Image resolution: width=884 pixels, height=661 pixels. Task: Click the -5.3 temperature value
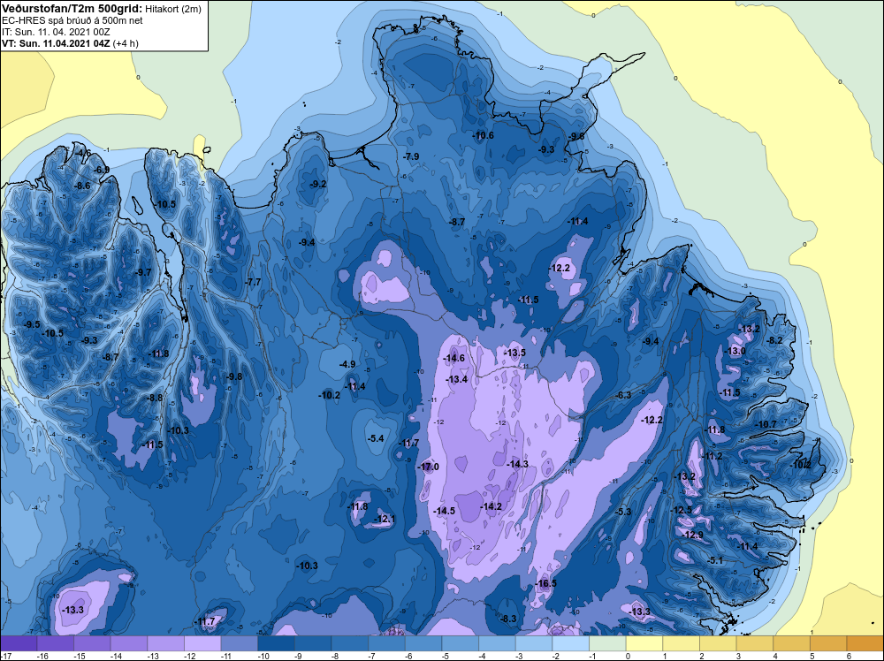click(623, 512)
